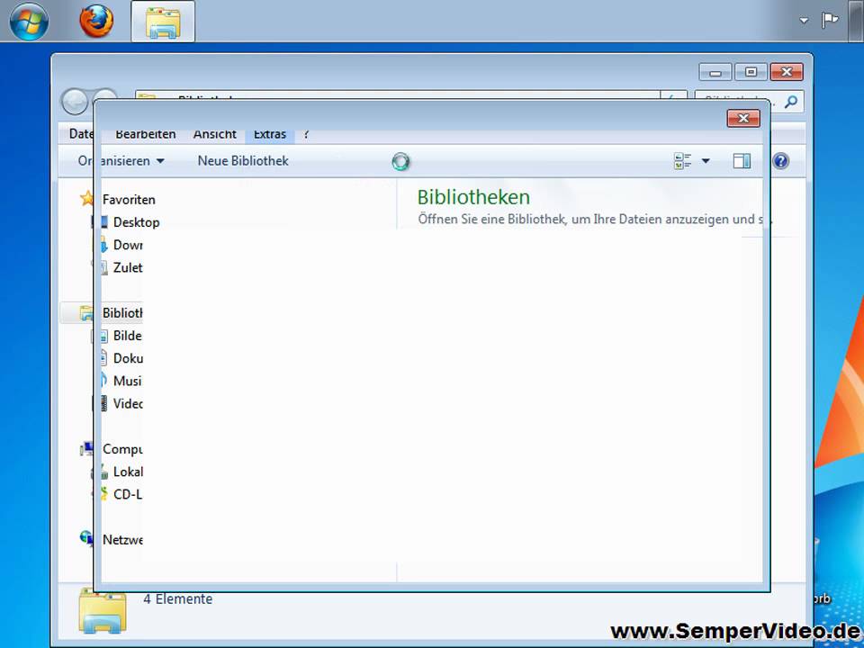Open the ? help menu
Screen dimensions: 864x648
(x=306, y=134)
